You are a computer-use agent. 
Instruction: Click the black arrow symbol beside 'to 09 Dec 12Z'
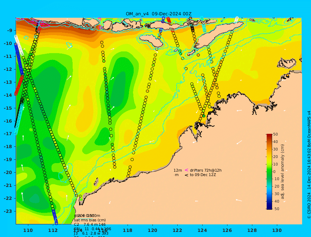[187, 175]
